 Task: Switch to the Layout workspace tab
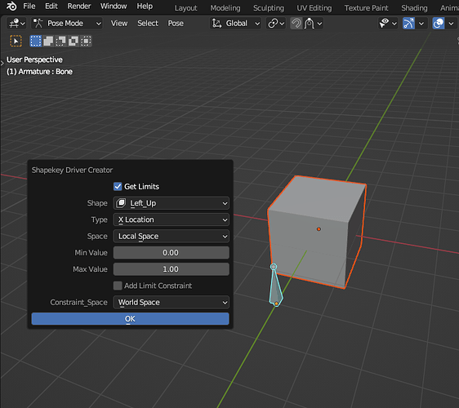tap(186, 8)
